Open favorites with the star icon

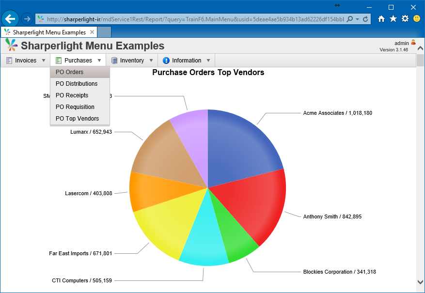(393, 19)
